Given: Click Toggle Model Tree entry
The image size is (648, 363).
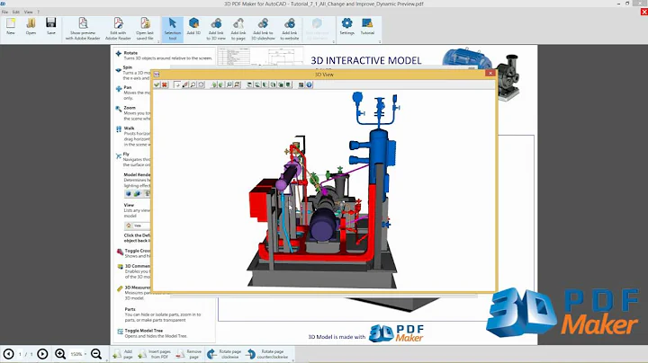Looking at the screenshot, I should tap(152, 333).
